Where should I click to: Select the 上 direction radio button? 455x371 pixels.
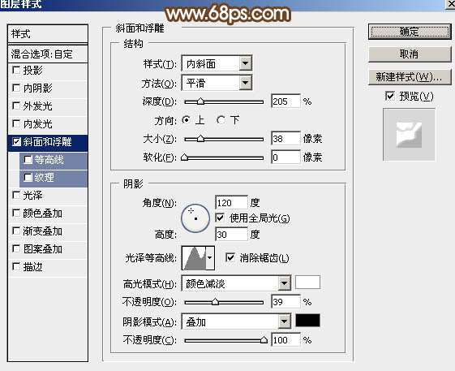pos(186,119)
